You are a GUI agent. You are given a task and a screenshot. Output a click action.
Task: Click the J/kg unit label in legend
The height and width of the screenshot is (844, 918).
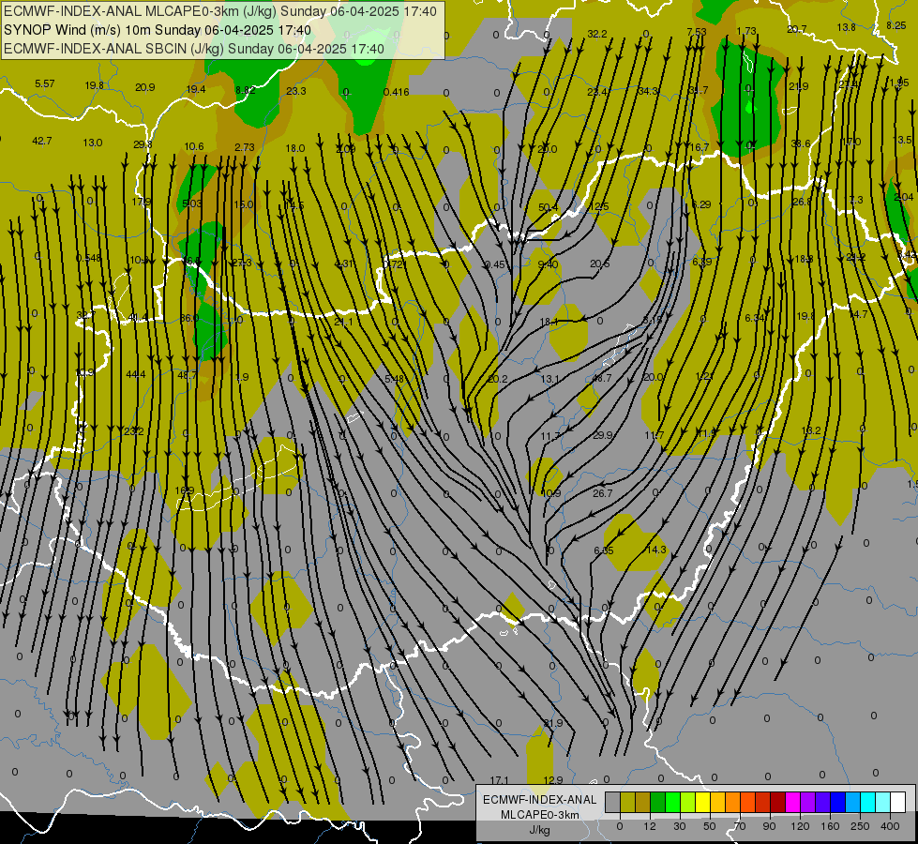pyautogui.click(x=539, y=830)
